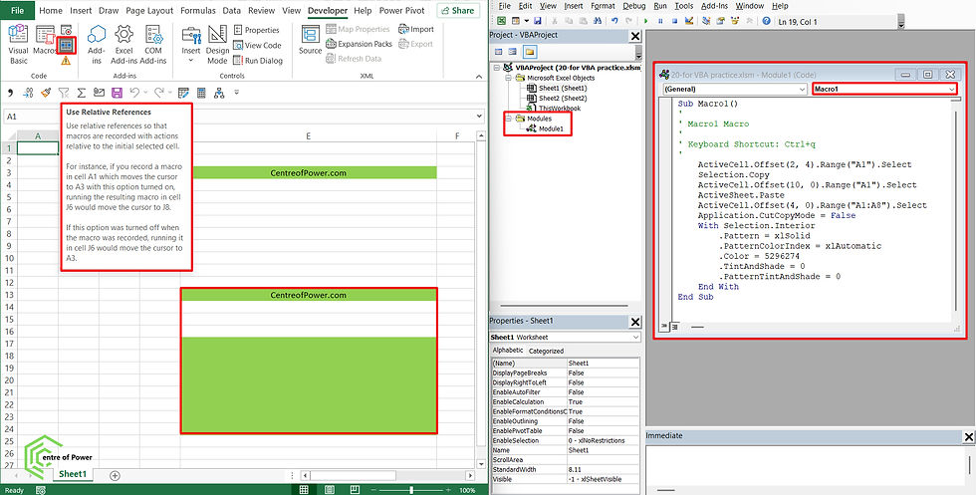This screenshot has height=495, width=976.
Task: Toggle Design Mode in the VBA toolbar
Action: (x=689, y=21)
